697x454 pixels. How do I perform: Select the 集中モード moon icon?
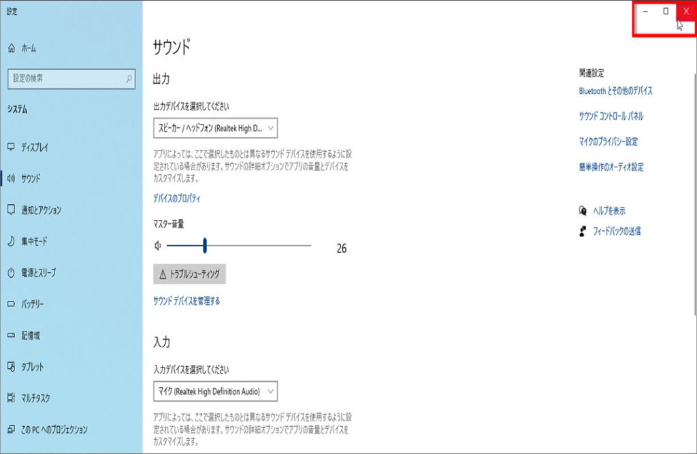click(x=11, y=241)
